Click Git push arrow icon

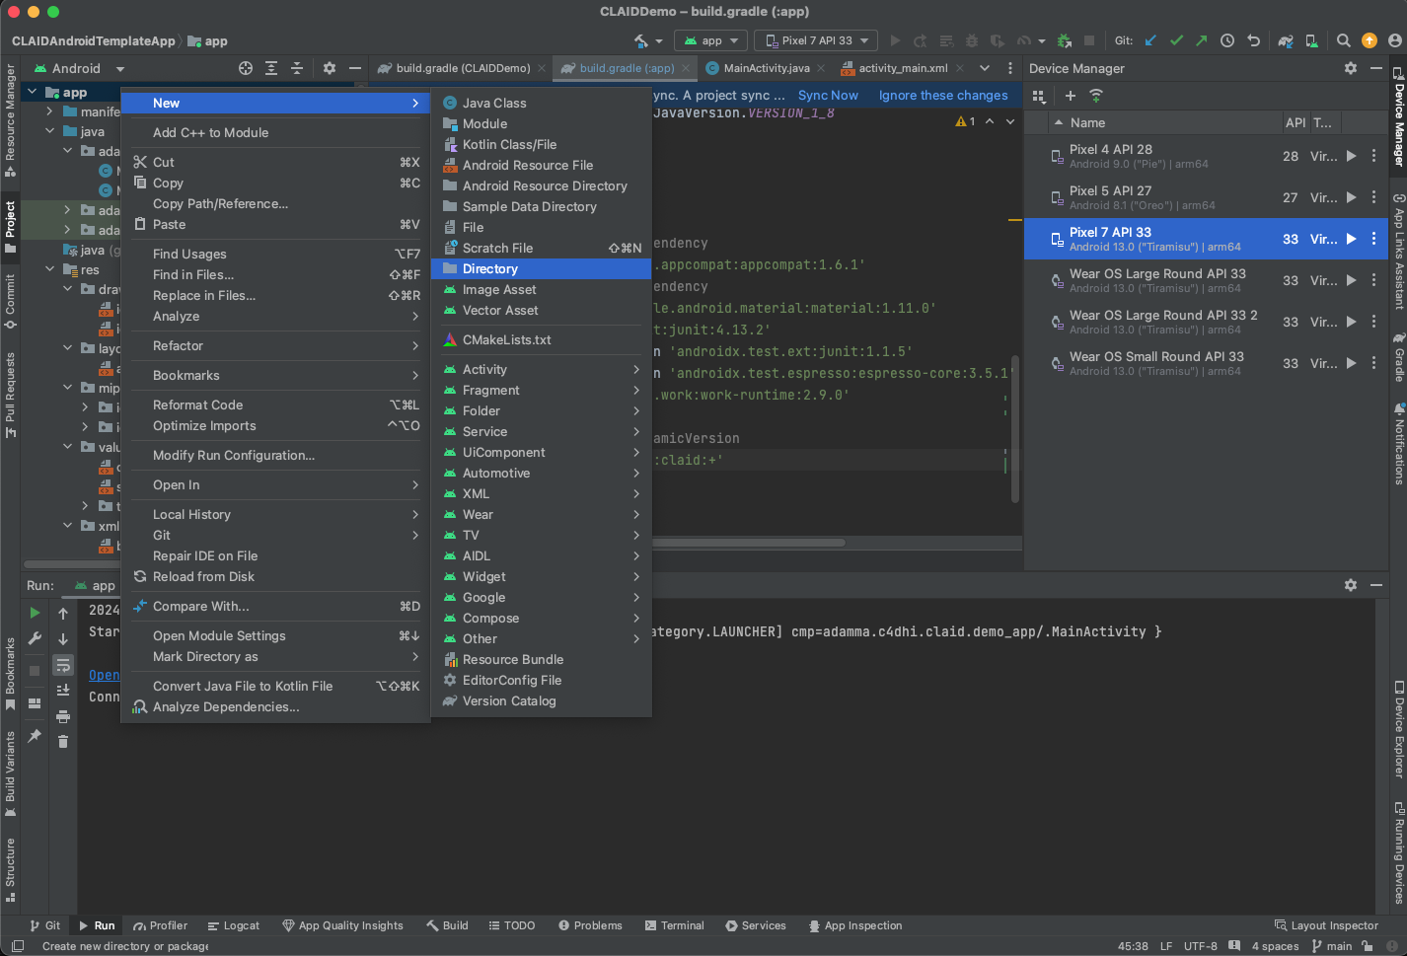(x=1201, y=40)
